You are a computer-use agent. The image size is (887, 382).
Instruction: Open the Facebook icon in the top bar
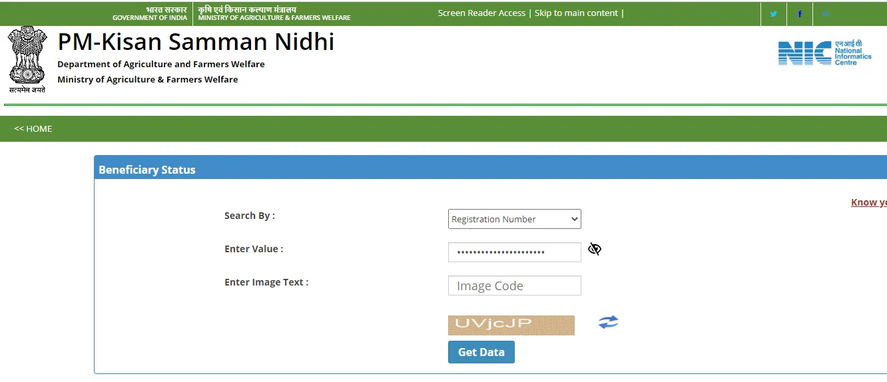[800, 14]
